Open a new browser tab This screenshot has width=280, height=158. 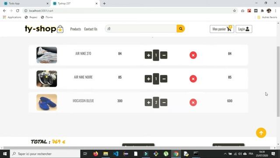pos(104,4)
